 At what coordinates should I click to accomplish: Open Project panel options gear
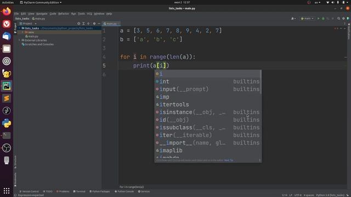(94, 24)
